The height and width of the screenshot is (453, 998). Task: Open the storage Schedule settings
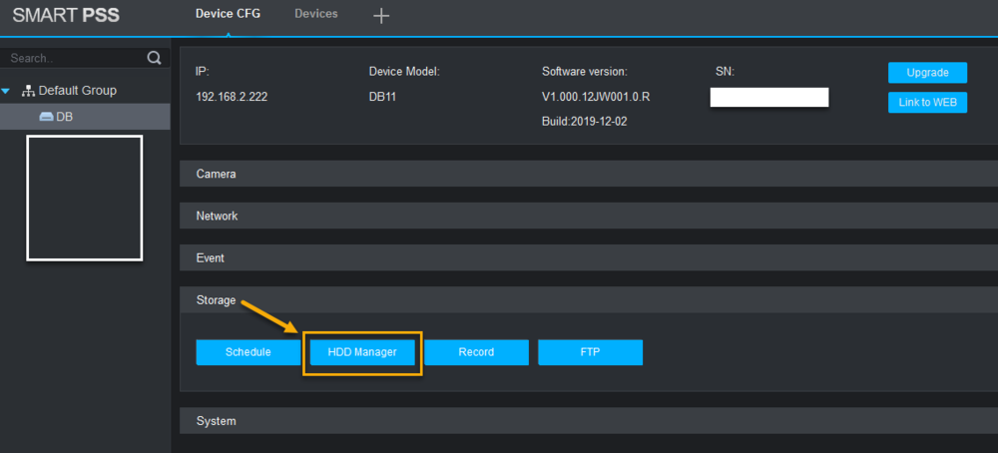(x=249, y=352)
